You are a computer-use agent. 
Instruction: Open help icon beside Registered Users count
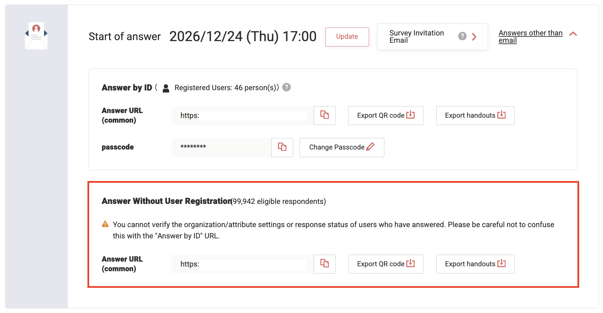pos(287,87)
